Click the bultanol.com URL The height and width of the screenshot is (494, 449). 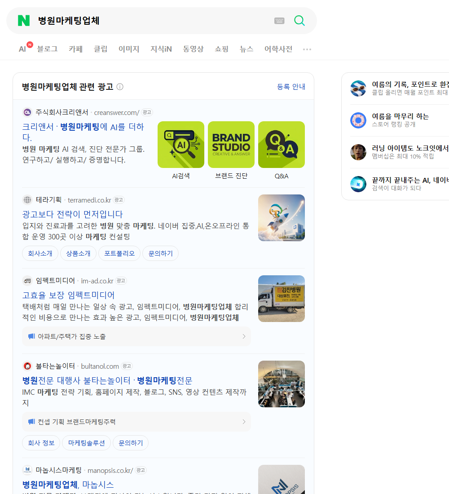pos(100,366)
